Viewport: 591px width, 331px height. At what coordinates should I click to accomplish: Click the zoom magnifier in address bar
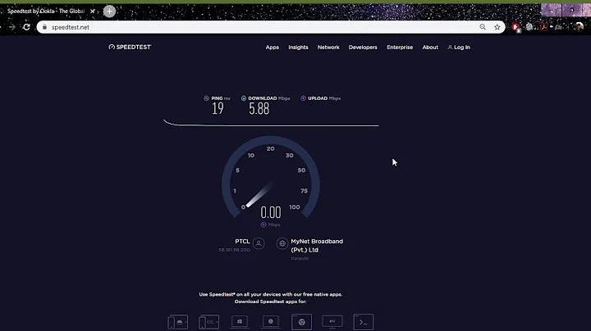click(x=483, y=27)
